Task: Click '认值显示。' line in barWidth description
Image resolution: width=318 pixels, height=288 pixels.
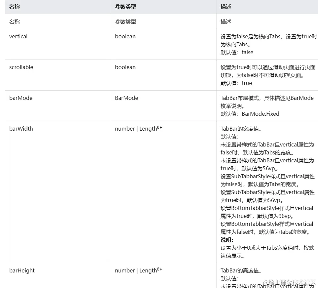Action: tap(232, 256)
